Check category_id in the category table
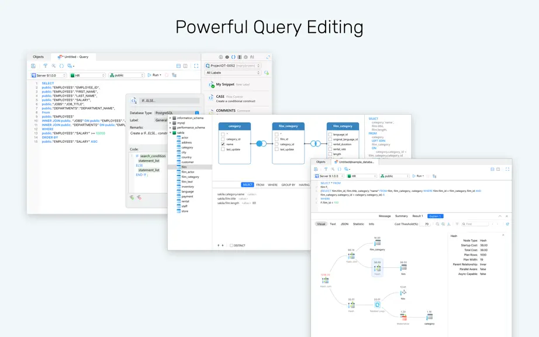 223,139
